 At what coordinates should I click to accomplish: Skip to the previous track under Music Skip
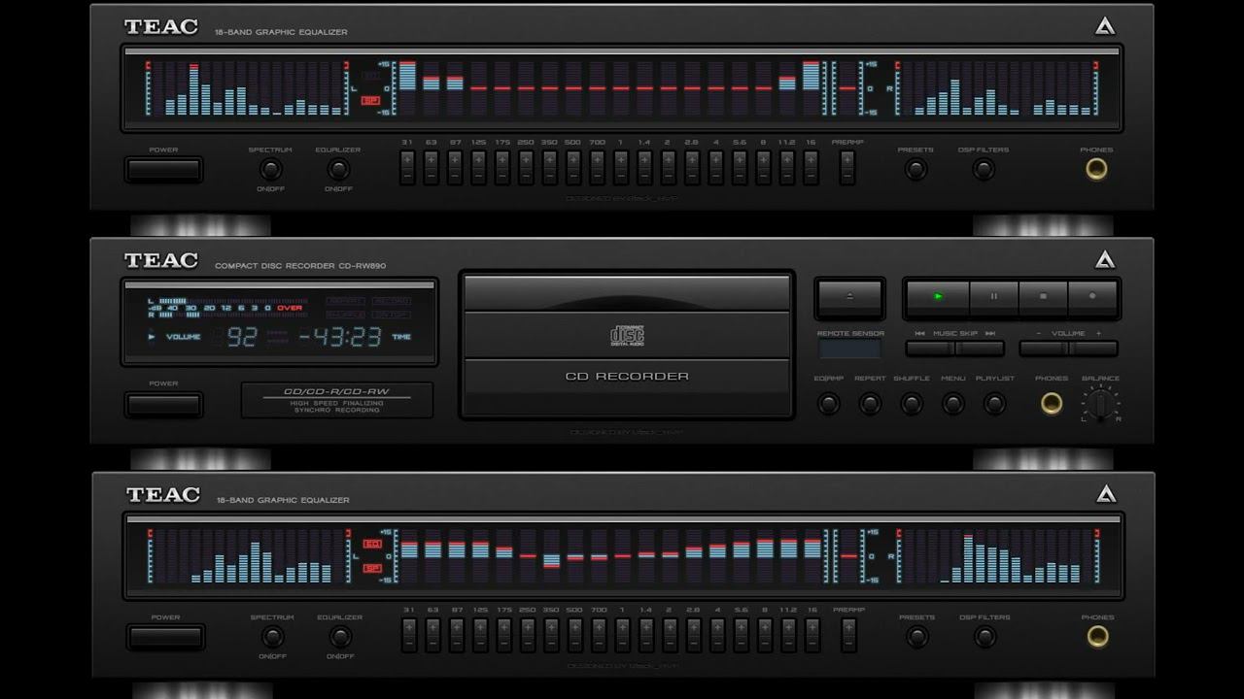(x=931, y=349)
